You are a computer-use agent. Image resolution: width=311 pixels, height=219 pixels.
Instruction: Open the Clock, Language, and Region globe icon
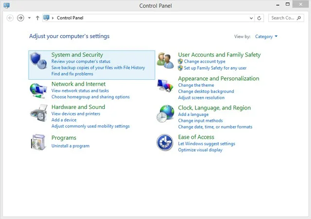point(165,114)
